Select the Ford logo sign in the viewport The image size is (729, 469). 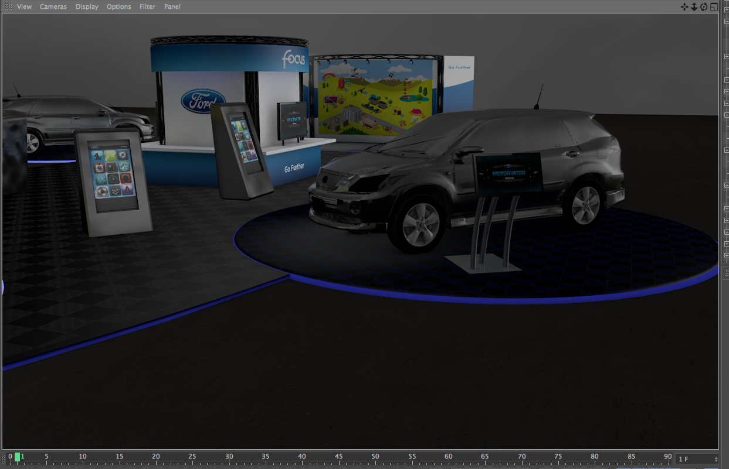203,101
